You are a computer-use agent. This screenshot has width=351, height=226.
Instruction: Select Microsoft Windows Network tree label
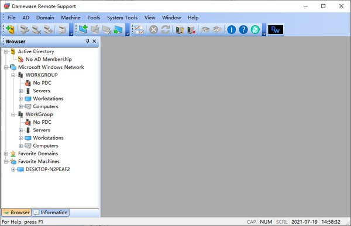click(51, 67)
